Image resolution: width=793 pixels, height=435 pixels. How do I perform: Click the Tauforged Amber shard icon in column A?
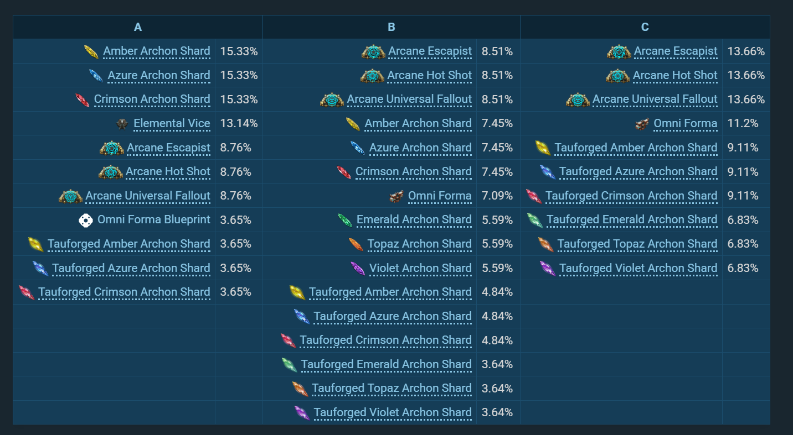tap(35, 244)
